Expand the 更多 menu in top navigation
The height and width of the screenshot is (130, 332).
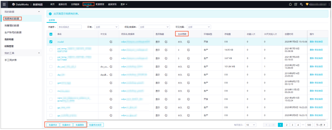pos(124,4)
